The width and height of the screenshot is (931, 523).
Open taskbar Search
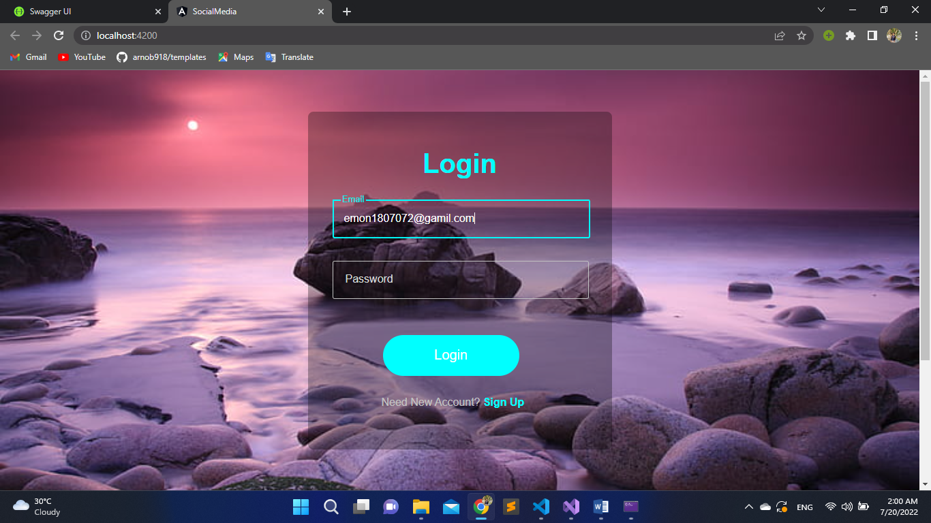point(331,507)
